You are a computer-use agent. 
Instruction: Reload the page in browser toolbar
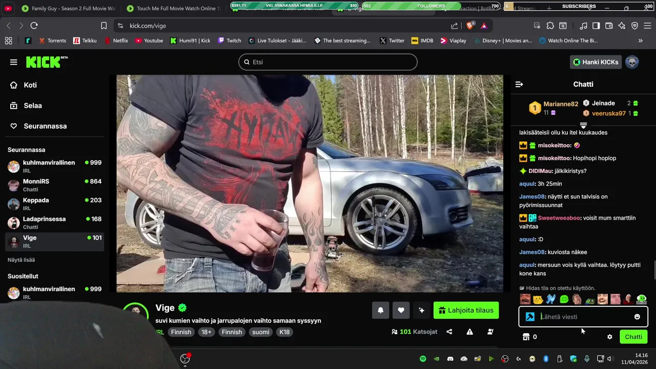[34, 26]
